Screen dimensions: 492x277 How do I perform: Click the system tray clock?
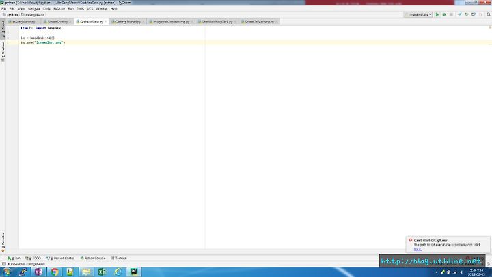[x=476, y=272]
